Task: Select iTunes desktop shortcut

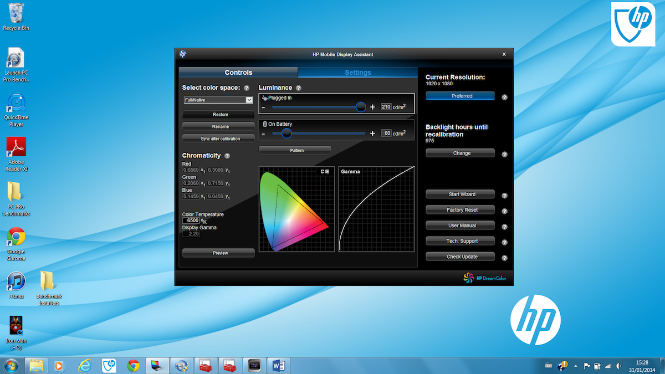Action: [16, 285]
